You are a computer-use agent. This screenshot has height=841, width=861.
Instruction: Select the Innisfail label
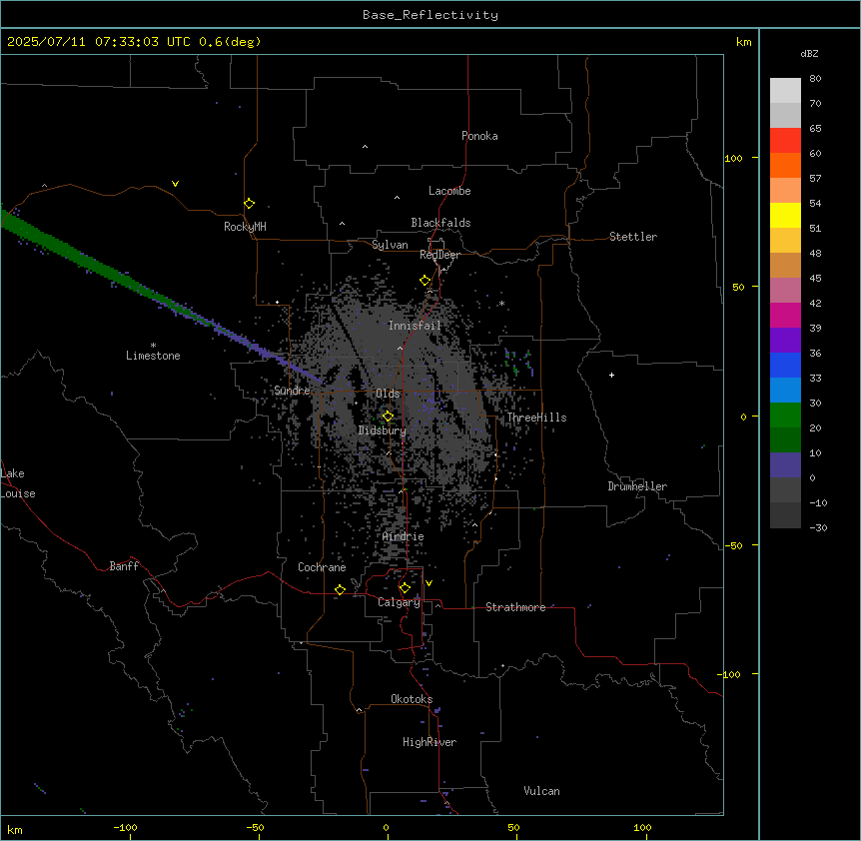pos(415,326)
